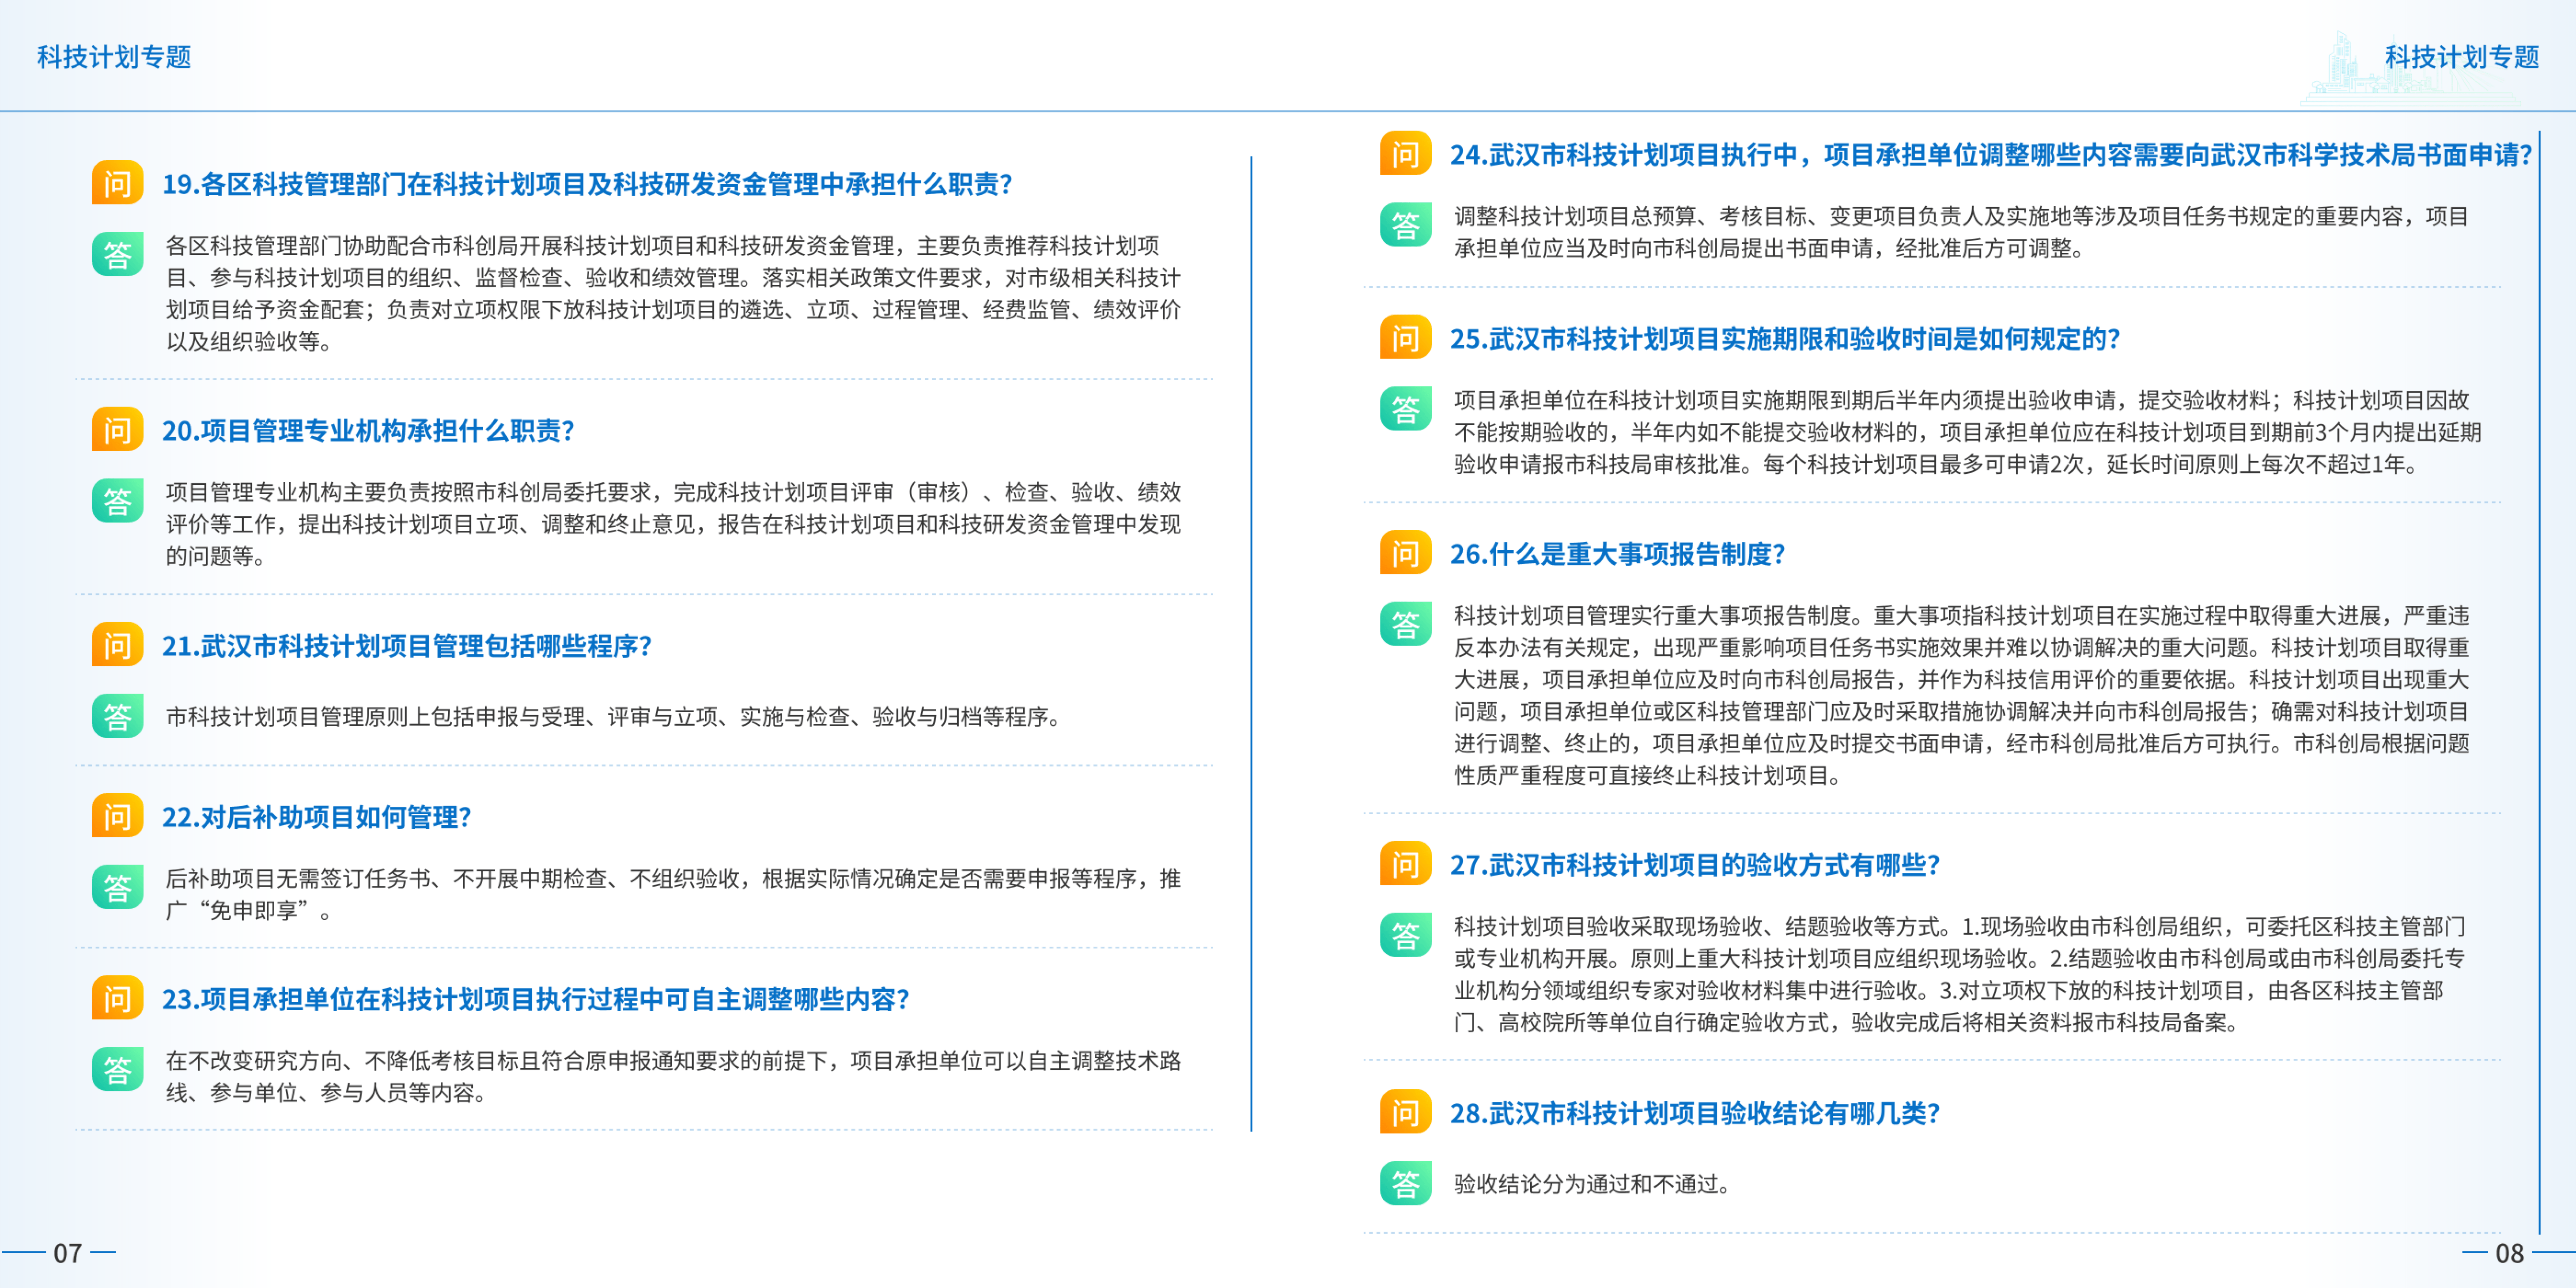Click question 27 heading about 验收方式有哪些
This screenshot has height=1288, width=2576.
pos(1695,865)
